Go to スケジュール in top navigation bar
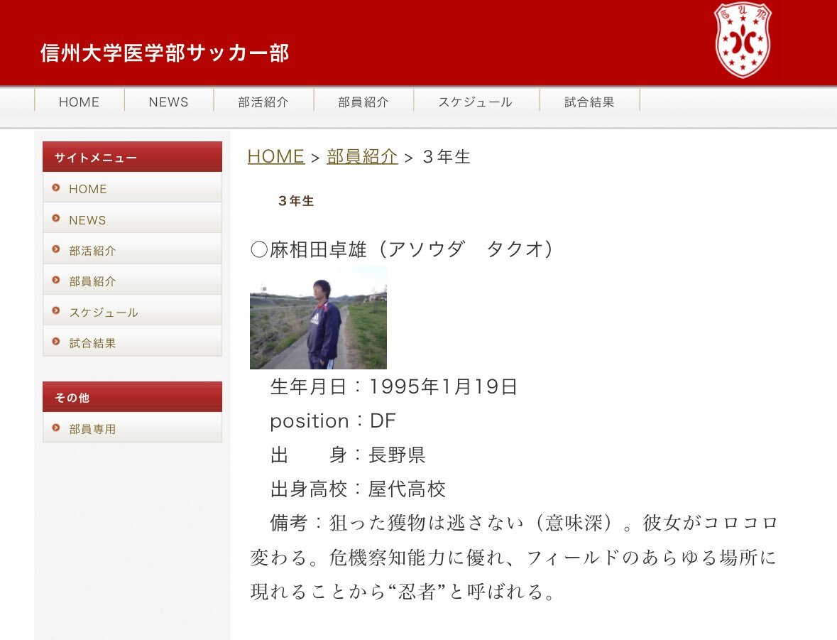837x640 pixels. (x=475, y=102)
